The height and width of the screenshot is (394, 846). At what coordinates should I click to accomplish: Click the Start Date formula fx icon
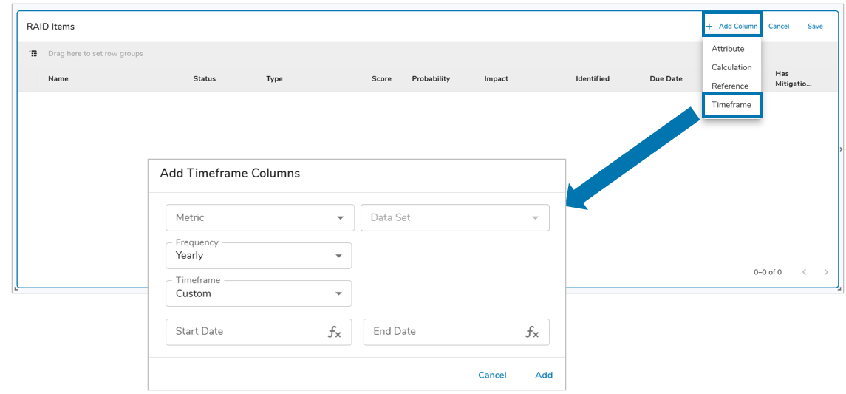(x=334, y=332)
